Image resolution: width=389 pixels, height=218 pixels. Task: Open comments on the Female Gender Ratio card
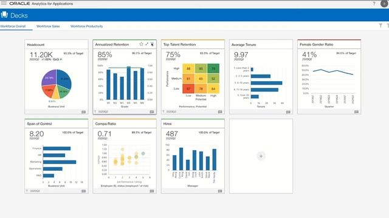click(x=356, y=111)
